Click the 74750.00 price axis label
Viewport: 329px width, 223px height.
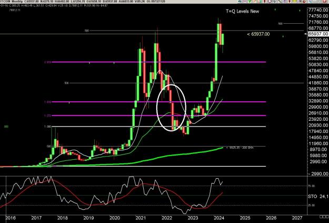point(318,16)
